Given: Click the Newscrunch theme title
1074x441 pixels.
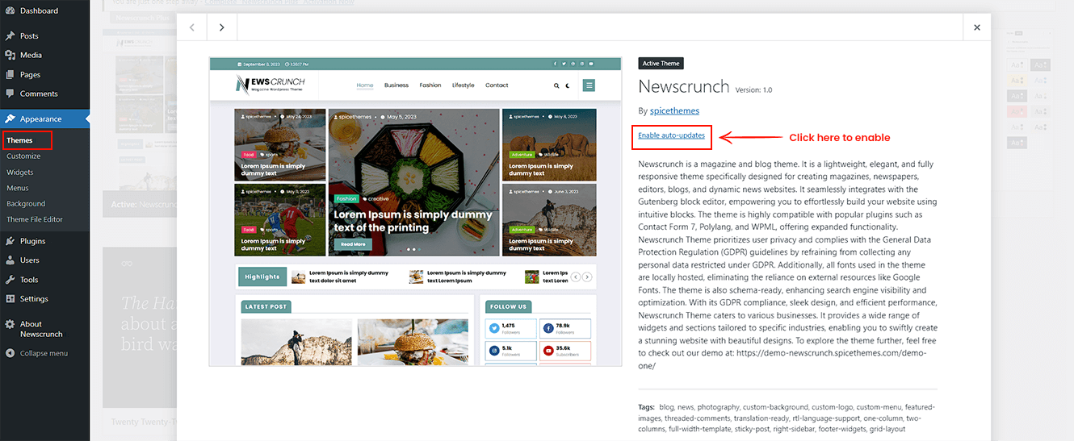Looking at the screenshot, I should [684, 86].
